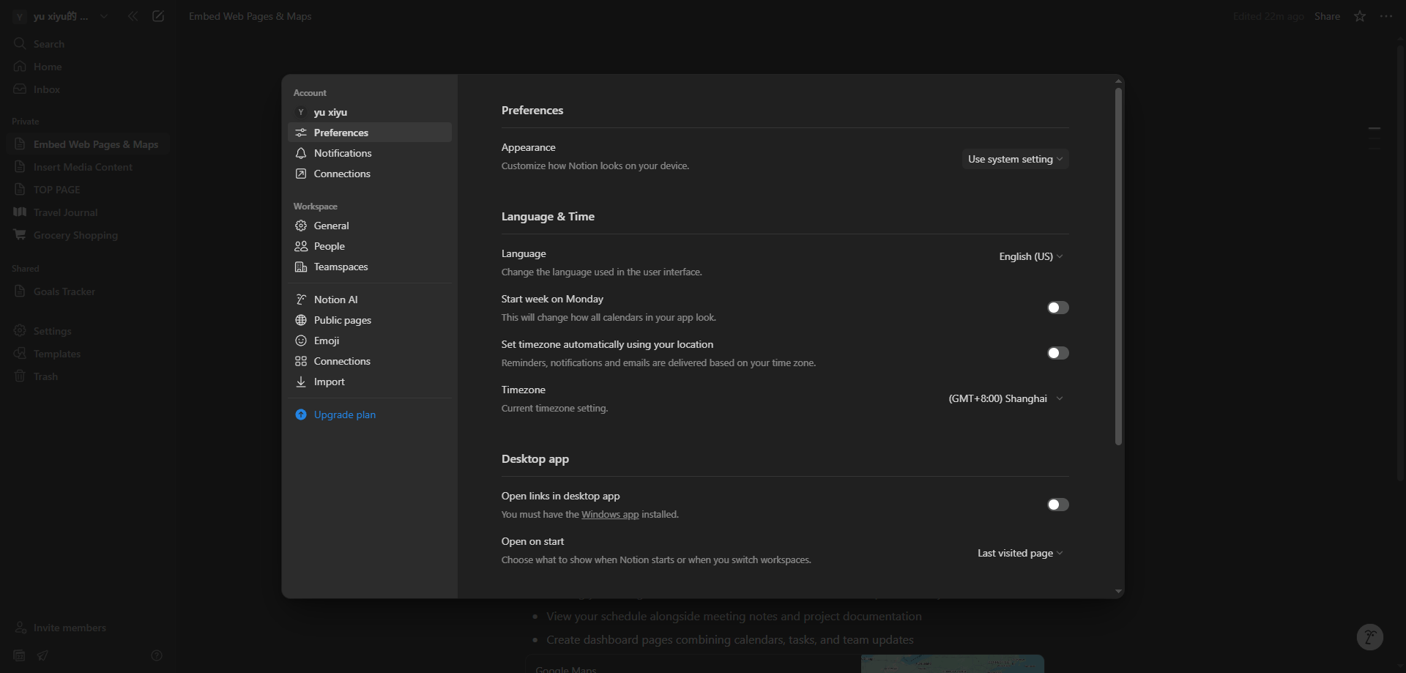Collapse sidebar with double chevron icon
Viewport: 1406px width, 673px height.
(133, 16)
